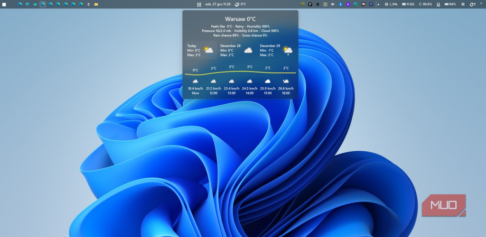Open the network status icon
The width and height of the screenshot is (486, 237).
tap(438, 4)
